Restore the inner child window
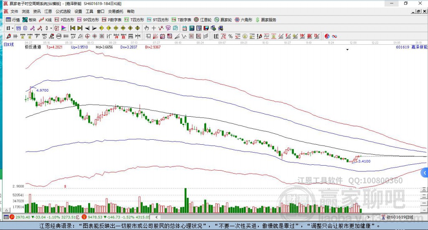 point(418,11)
